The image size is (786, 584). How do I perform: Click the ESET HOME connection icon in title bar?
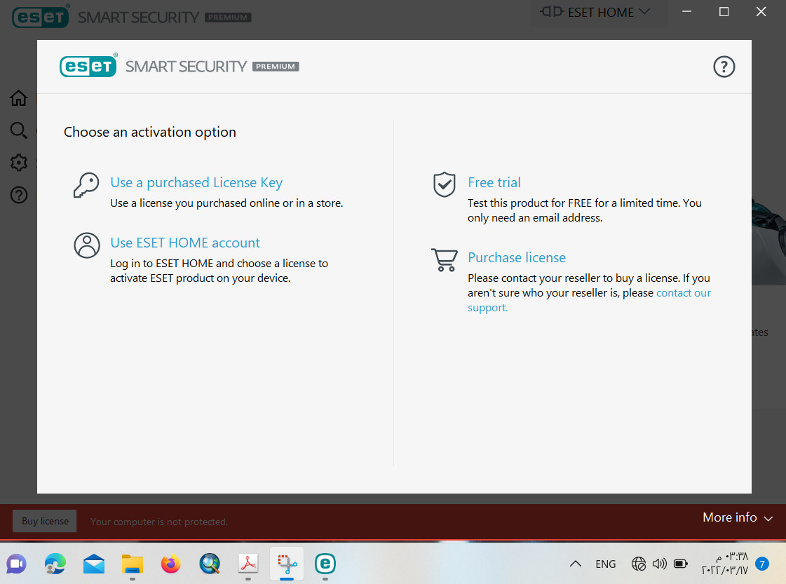pos(552,11)
